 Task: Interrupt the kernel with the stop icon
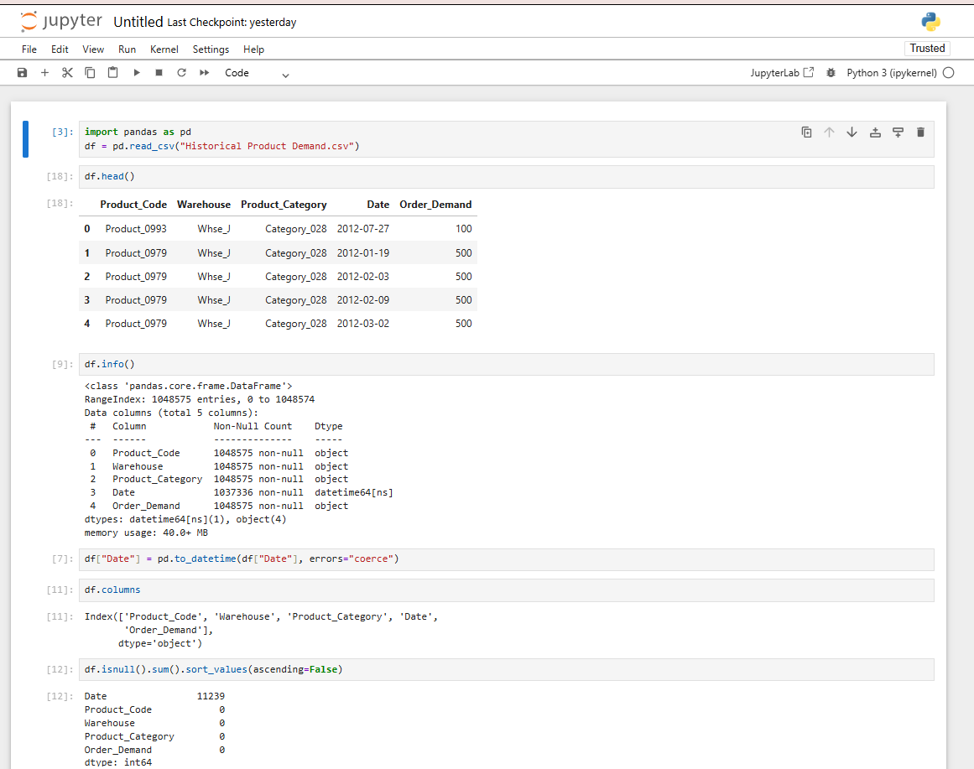(159, 73)
